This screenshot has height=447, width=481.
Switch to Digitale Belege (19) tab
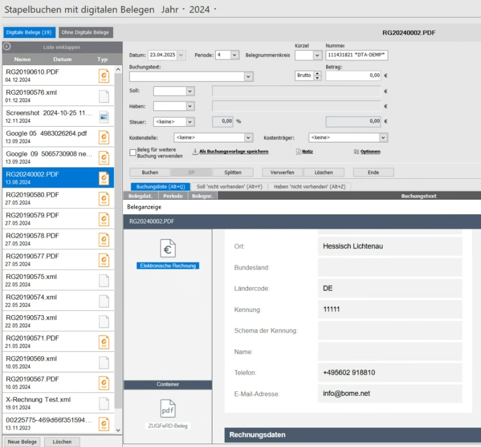(29, 32)
